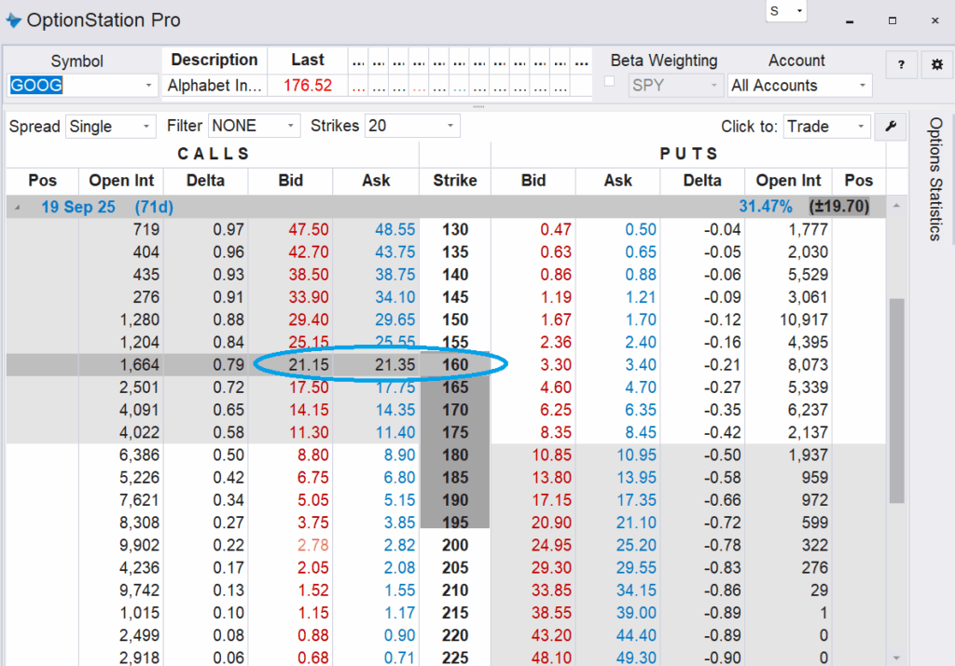
Task: Click put open interest 10,917
Action: [803, 319]
